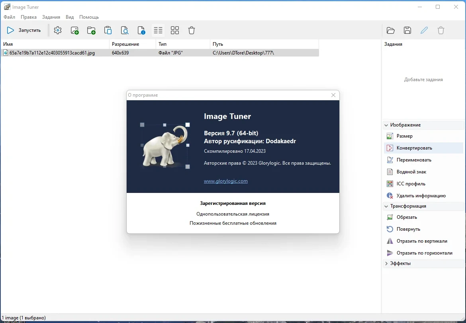Open the Задания menu
466x323 pixels.
tap(51, 17)
